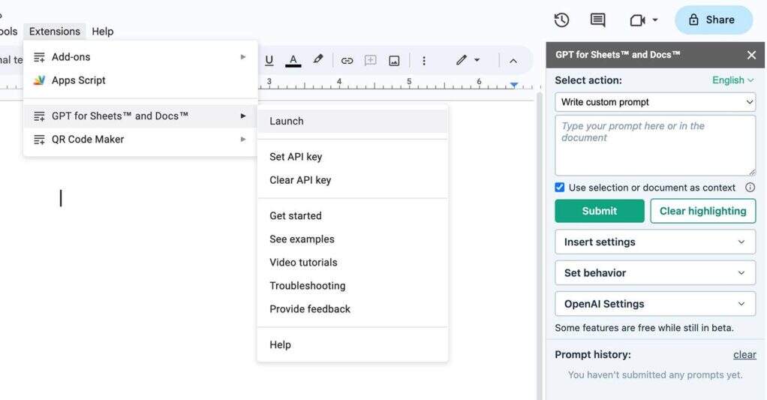Click the text color A swatch

coord(293,60)
